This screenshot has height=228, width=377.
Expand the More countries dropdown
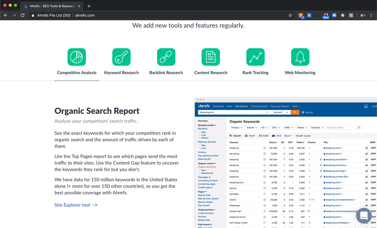(288, 136)
